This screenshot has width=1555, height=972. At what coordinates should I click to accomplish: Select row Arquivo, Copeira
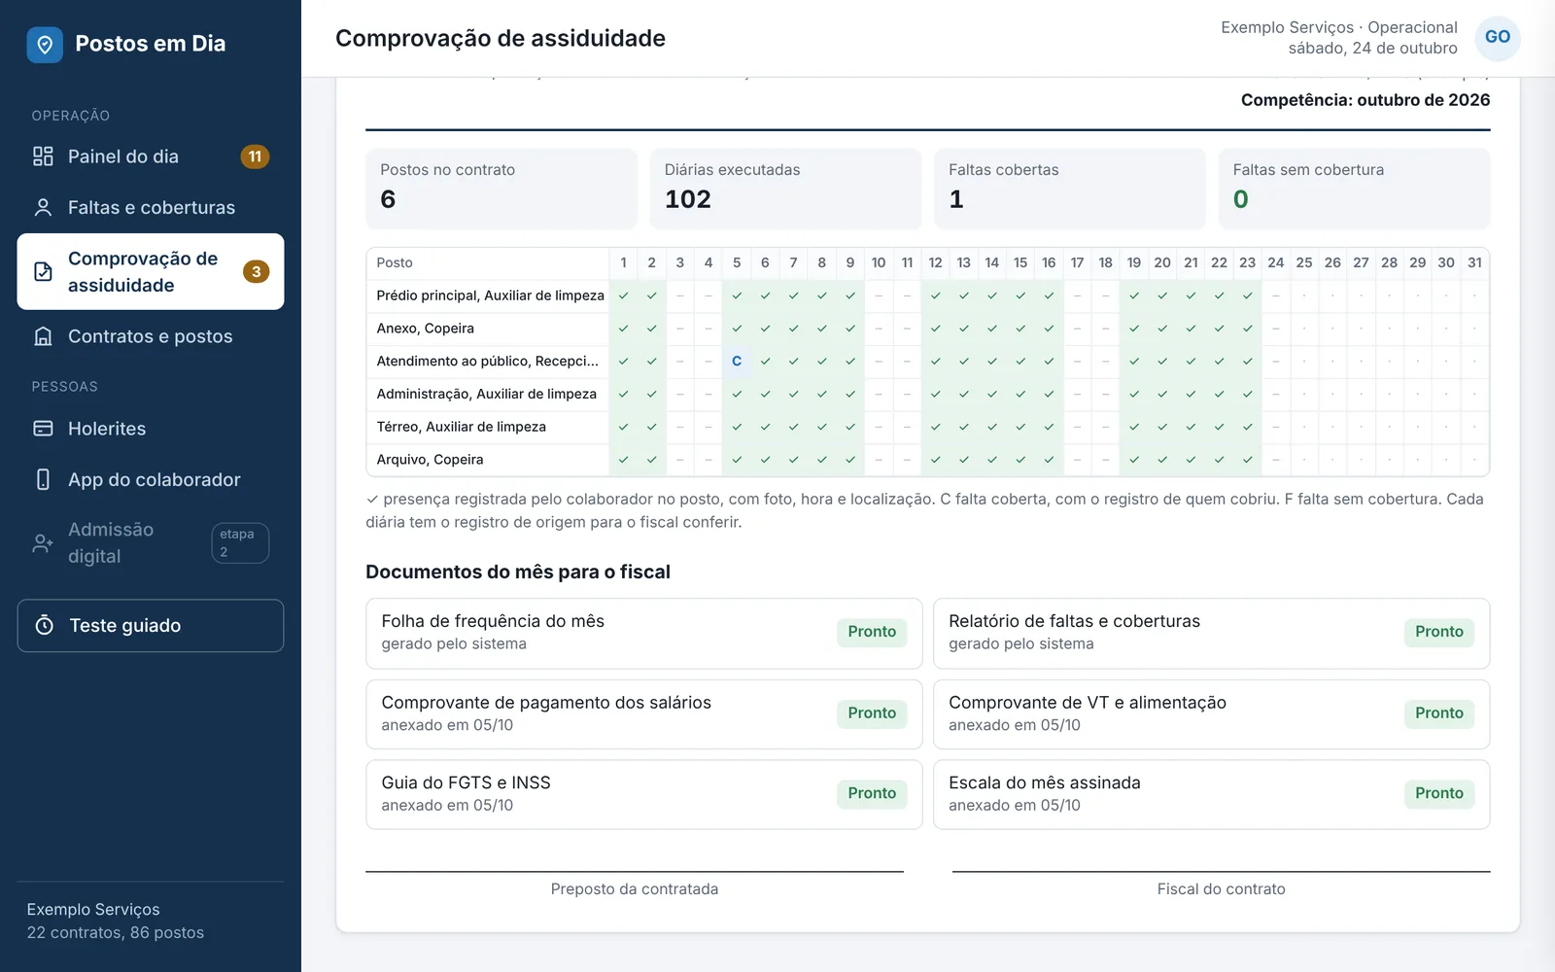[x=927, y=460]
